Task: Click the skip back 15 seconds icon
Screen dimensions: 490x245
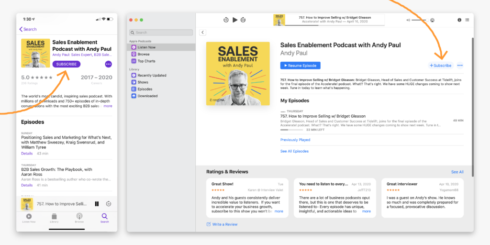Action: [x=226, y=20]
